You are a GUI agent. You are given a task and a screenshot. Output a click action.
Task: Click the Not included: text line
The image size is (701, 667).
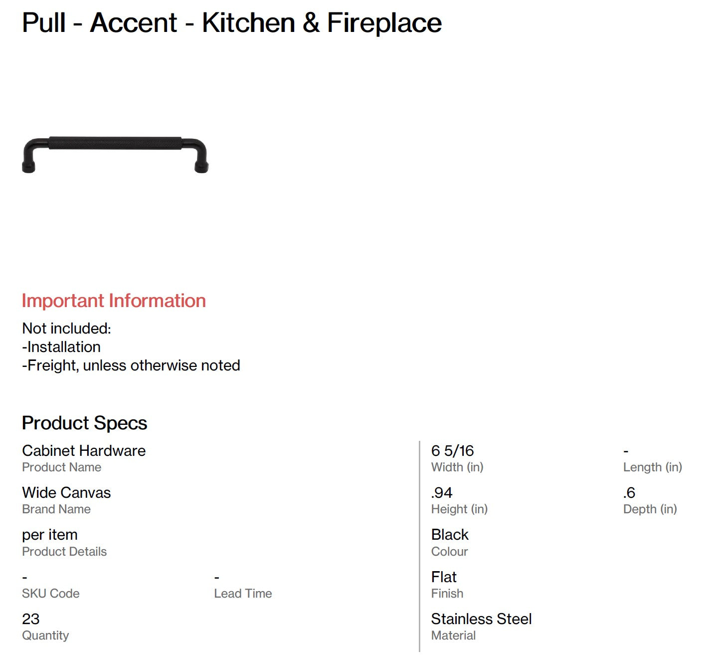click(x=66, y=328)
